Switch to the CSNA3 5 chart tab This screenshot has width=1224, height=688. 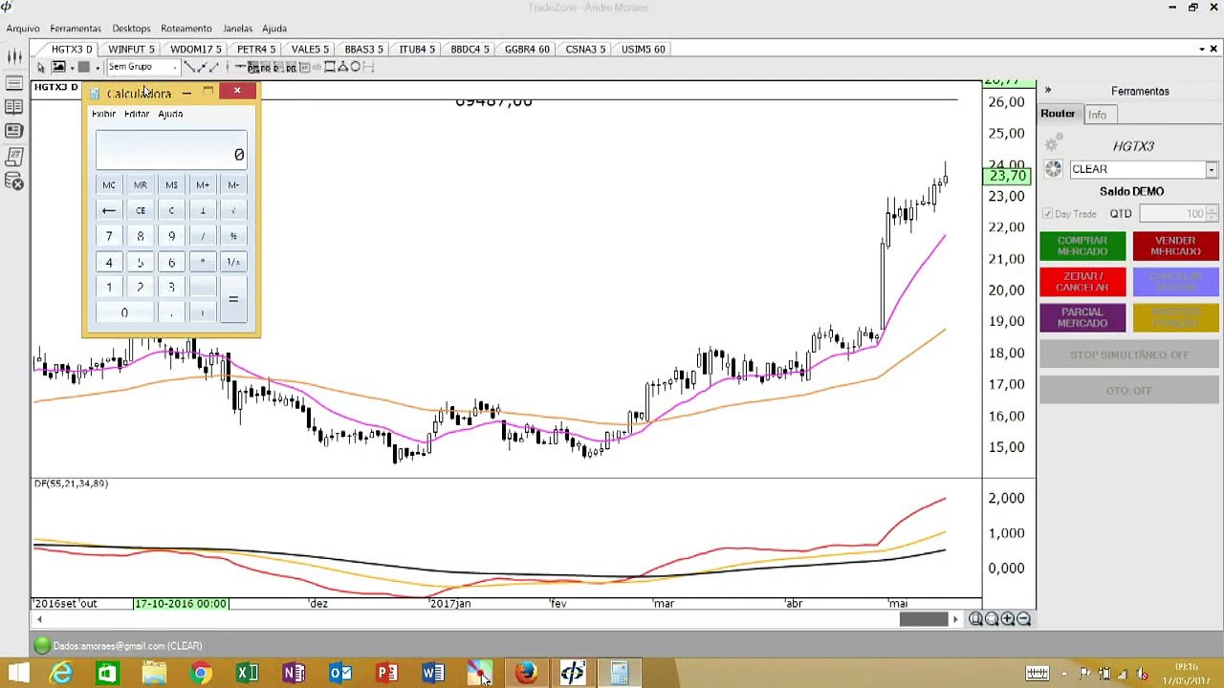click(585, 49)
